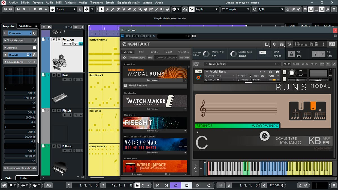Select the 17-32 multi rack page
Image resolution: width=338 pixels, height=190 pixels.
pos(296,64)
